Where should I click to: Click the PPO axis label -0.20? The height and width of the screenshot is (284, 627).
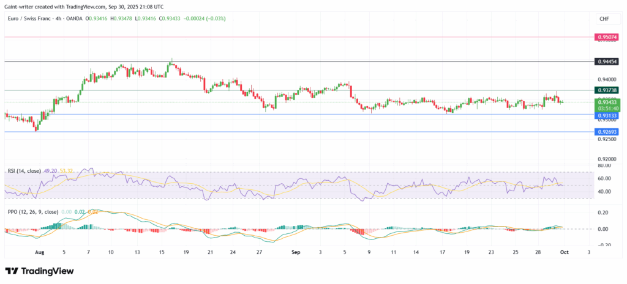pos(604,245)
